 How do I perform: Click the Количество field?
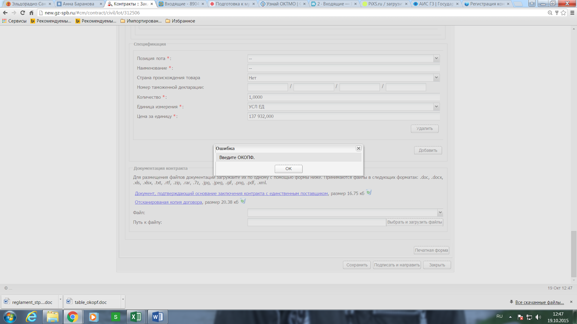click(343, 97)
